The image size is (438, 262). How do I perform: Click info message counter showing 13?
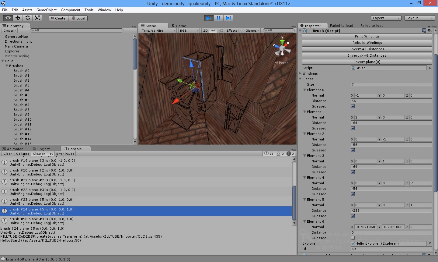pos(269,154)
